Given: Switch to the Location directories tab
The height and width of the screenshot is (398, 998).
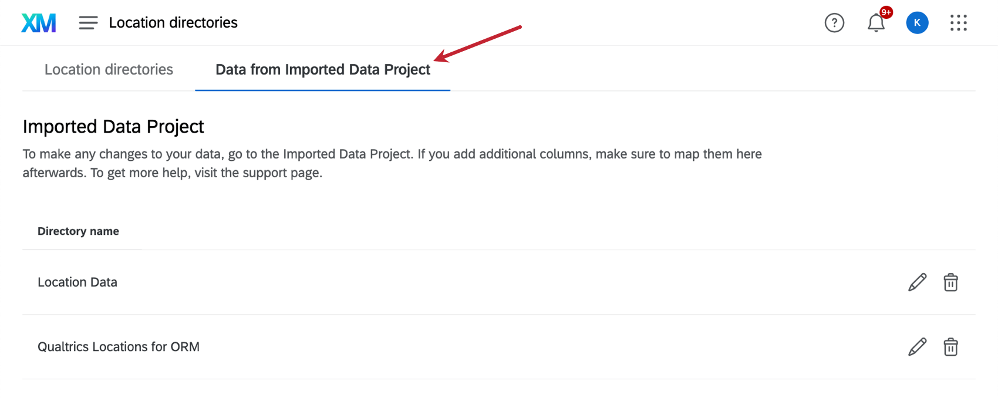Looking at the screenshot, I should pos(108,69).
